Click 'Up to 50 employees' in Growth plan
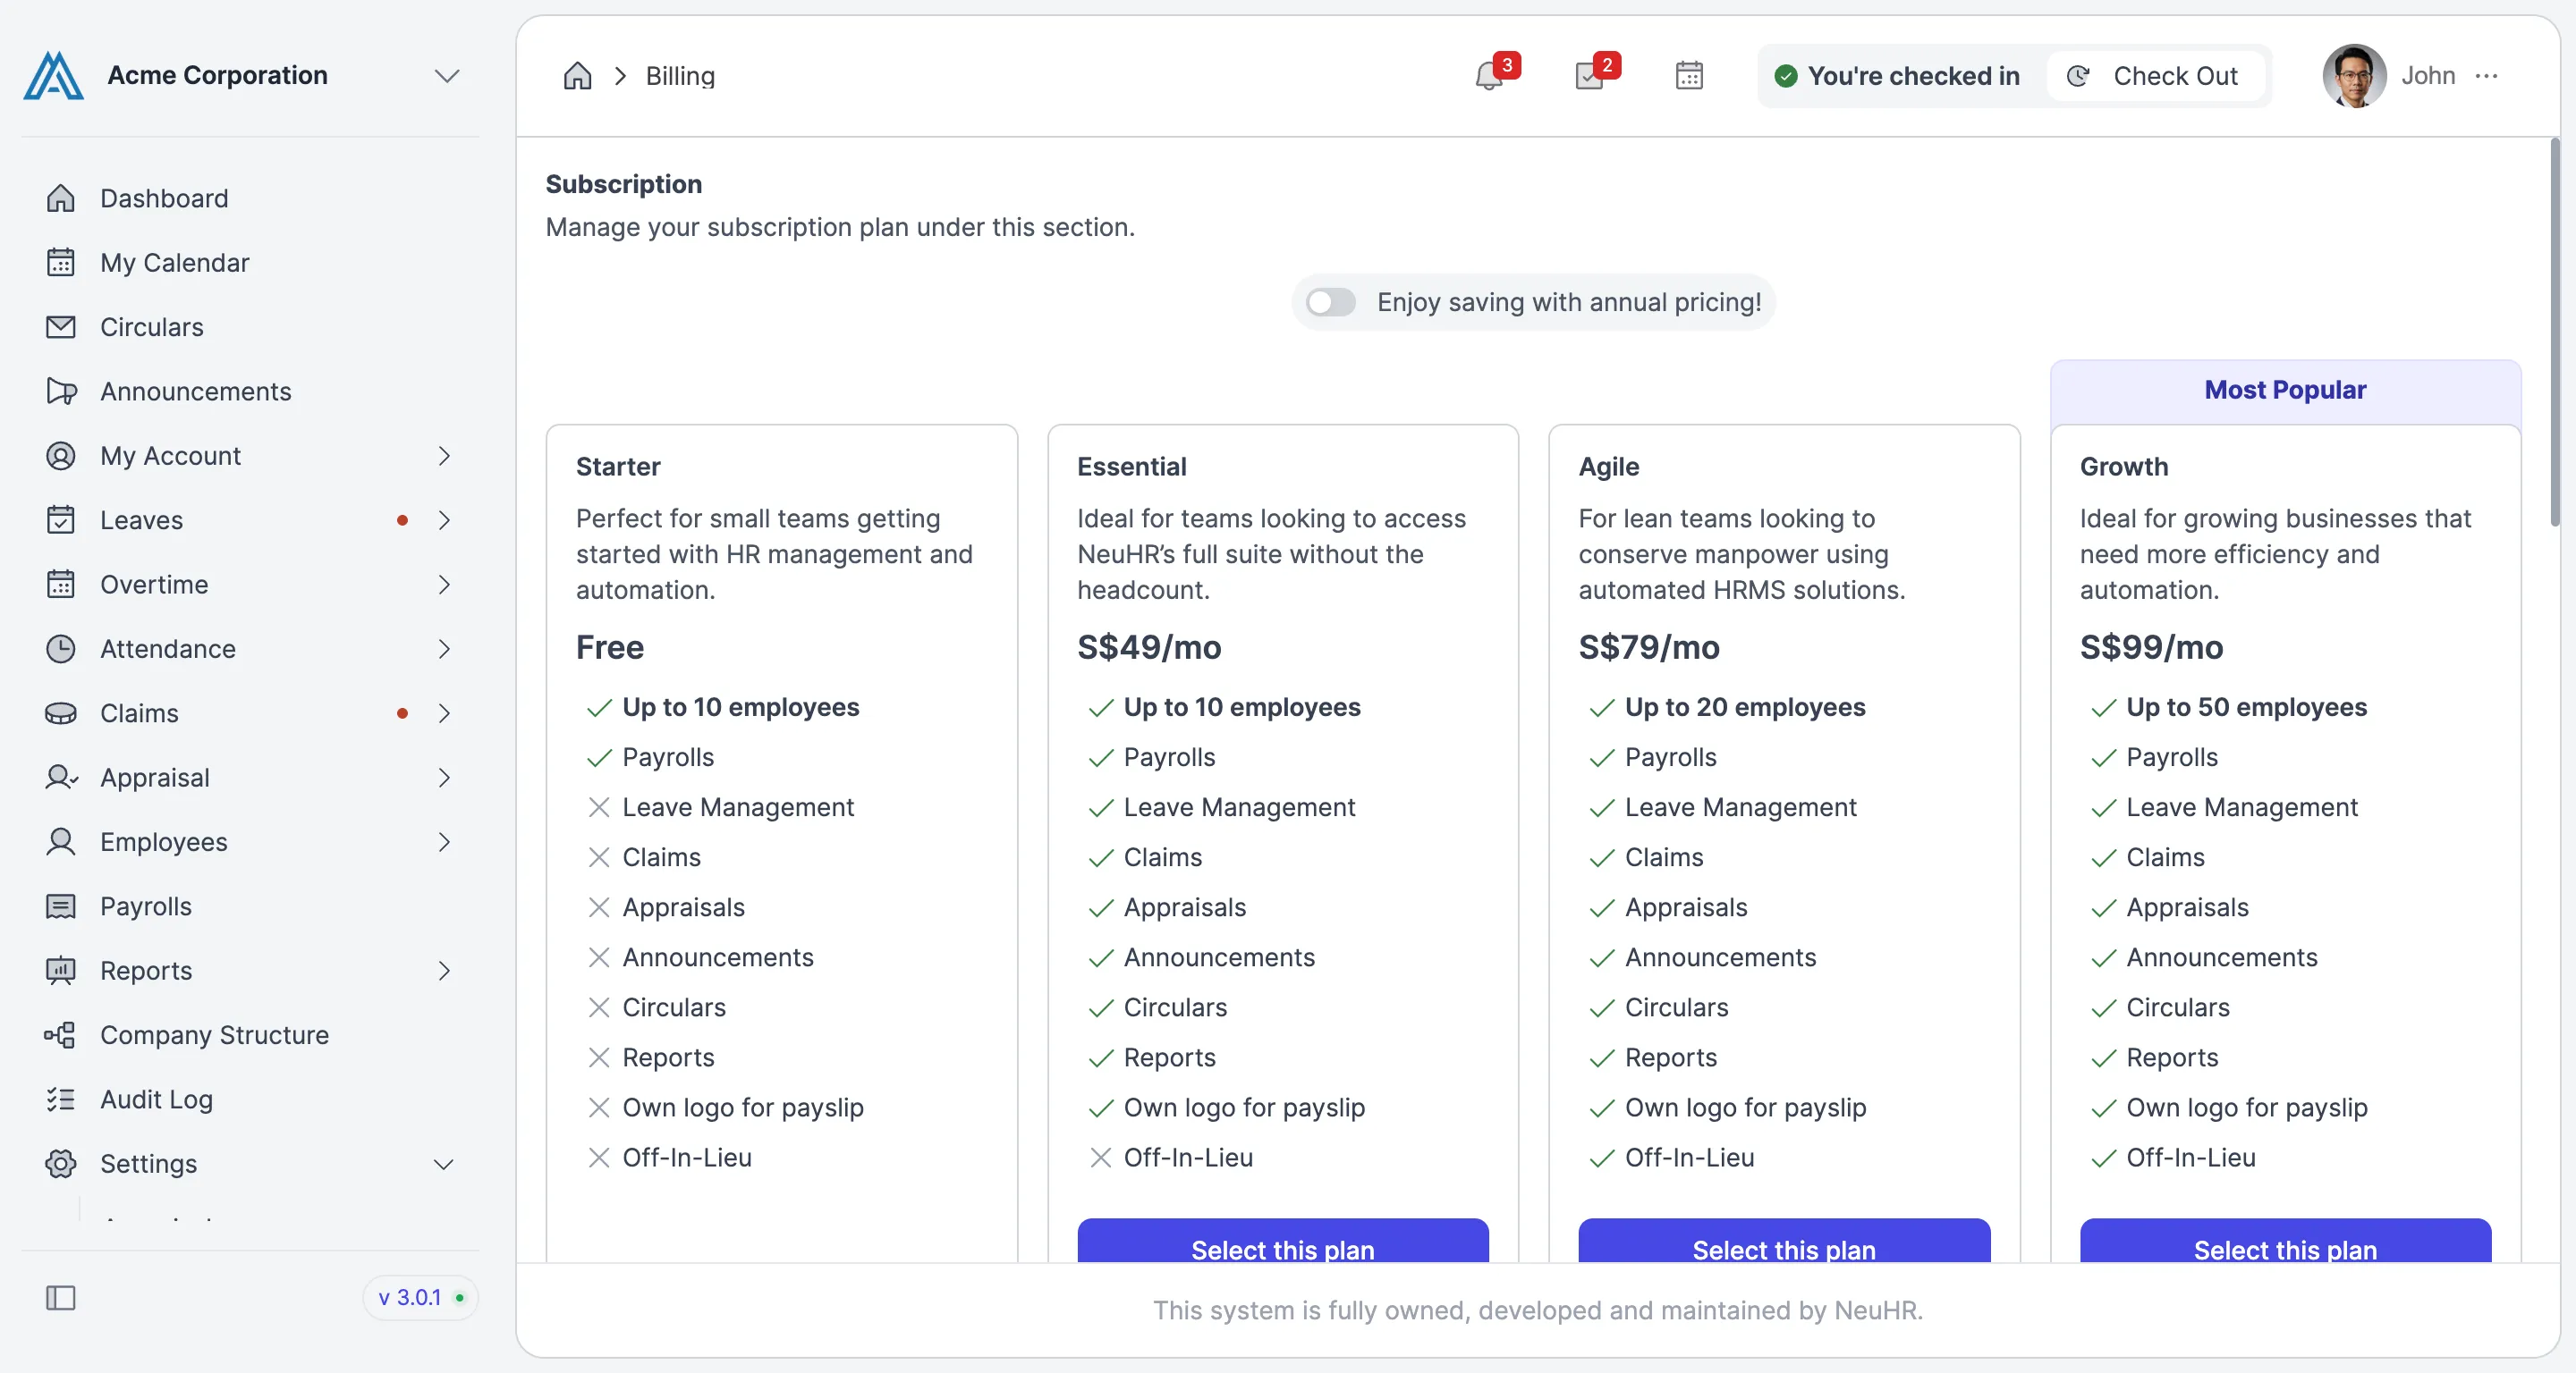Screen dimensions: 2576x1373 point(2246,707)
